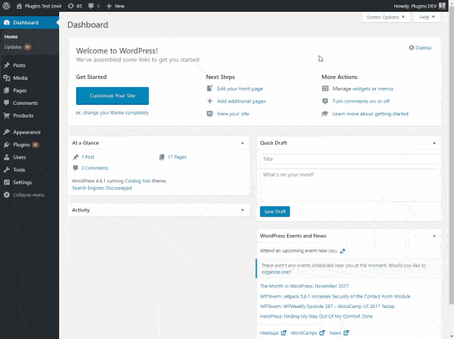Click the plus New icon in admin bar

(109, 6)
